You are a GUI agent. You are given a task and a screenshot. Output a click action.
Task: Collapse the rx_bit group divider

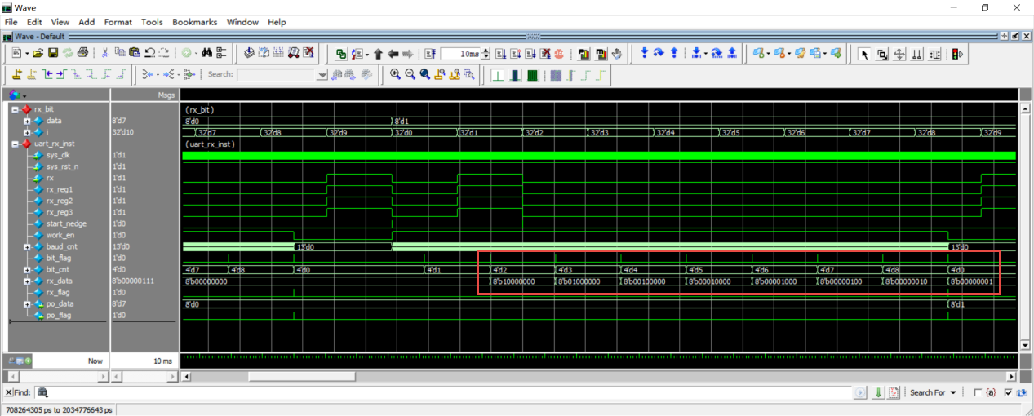(15, 109)
